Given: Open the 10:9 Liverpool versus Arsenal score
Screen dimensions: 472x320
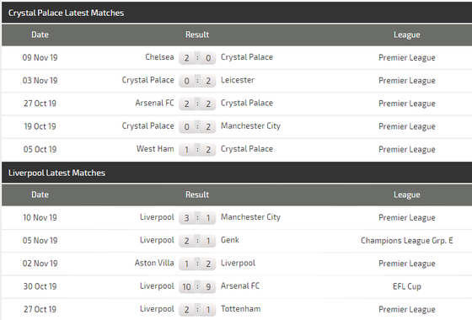Looking at the screenshot, I should click(197, 286).
